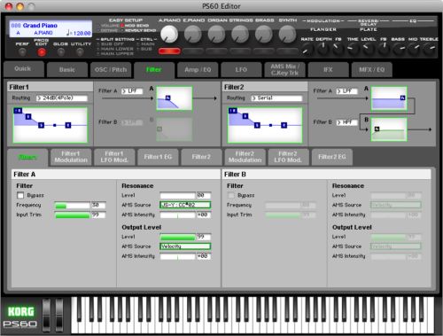Click the EQ MID knob

click(x=414, y=49)
